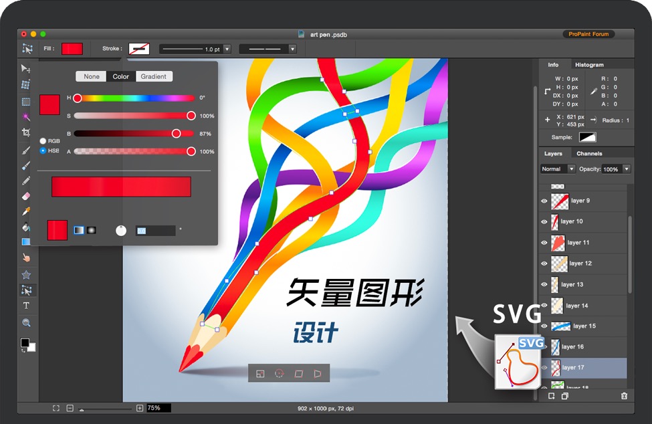Select the Zoom magnifier tool
Viewport: 652px width, 424px height.
click(26, 322)
